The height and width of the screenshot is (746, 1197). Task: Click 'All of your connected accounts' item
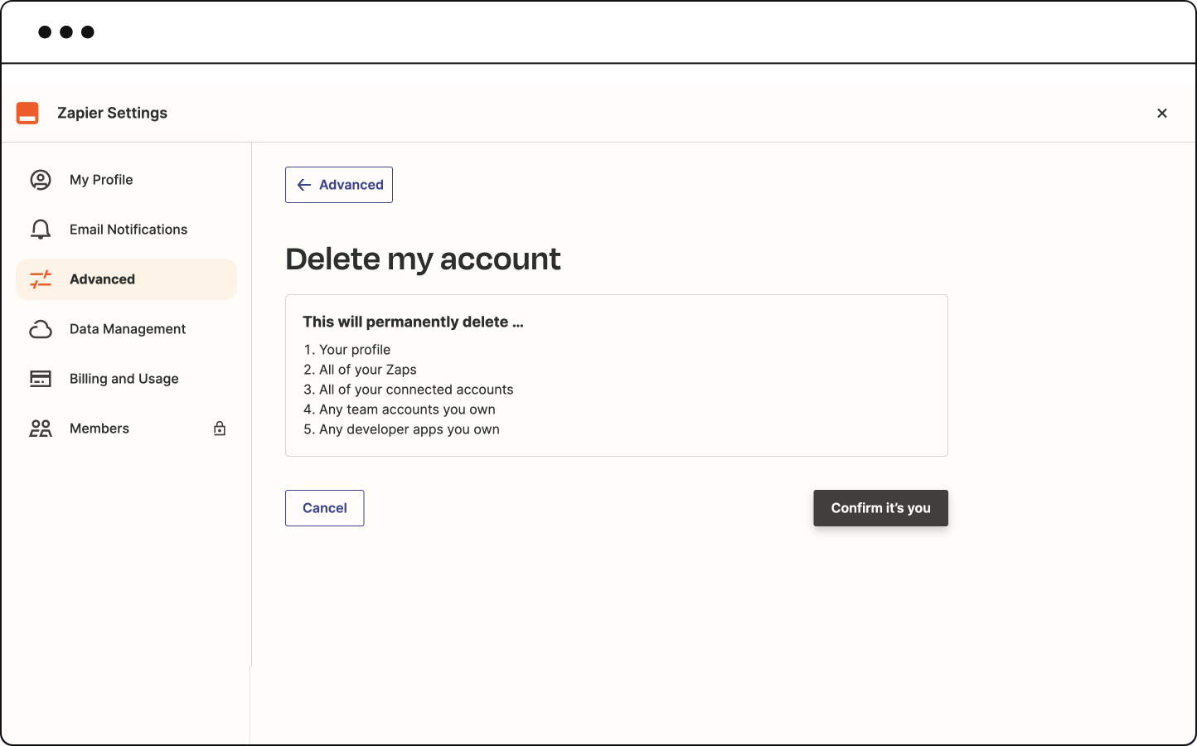(409, 390)
